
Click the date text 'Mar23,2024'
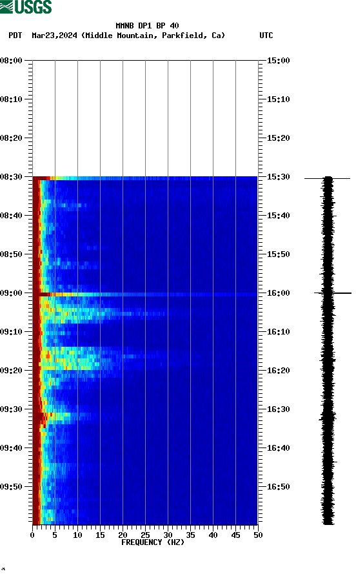(54, 36)
